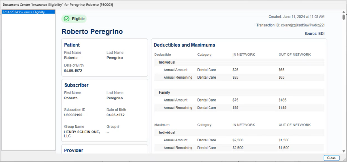This screenshot has height=162, width=347.
Task: Click the Deductibles and Maximums heading
Action: 184,45
